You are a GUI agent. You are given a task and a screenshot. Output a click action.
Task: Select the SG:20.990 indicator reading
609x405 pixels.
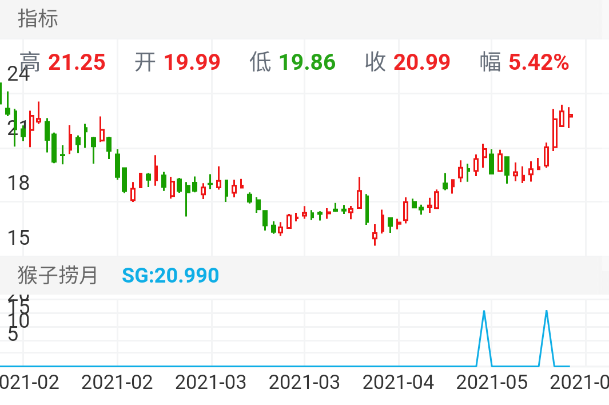coord(170,276)
